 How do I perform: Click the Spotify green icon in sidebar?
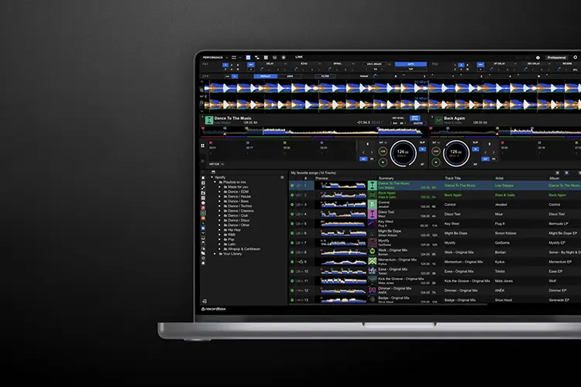point(203,214)
